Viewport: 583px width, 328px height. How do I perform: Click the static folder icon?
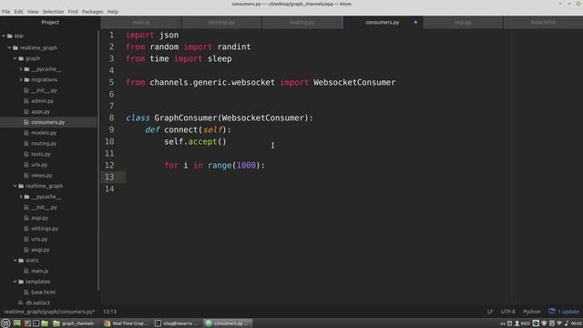pos(21,261)
